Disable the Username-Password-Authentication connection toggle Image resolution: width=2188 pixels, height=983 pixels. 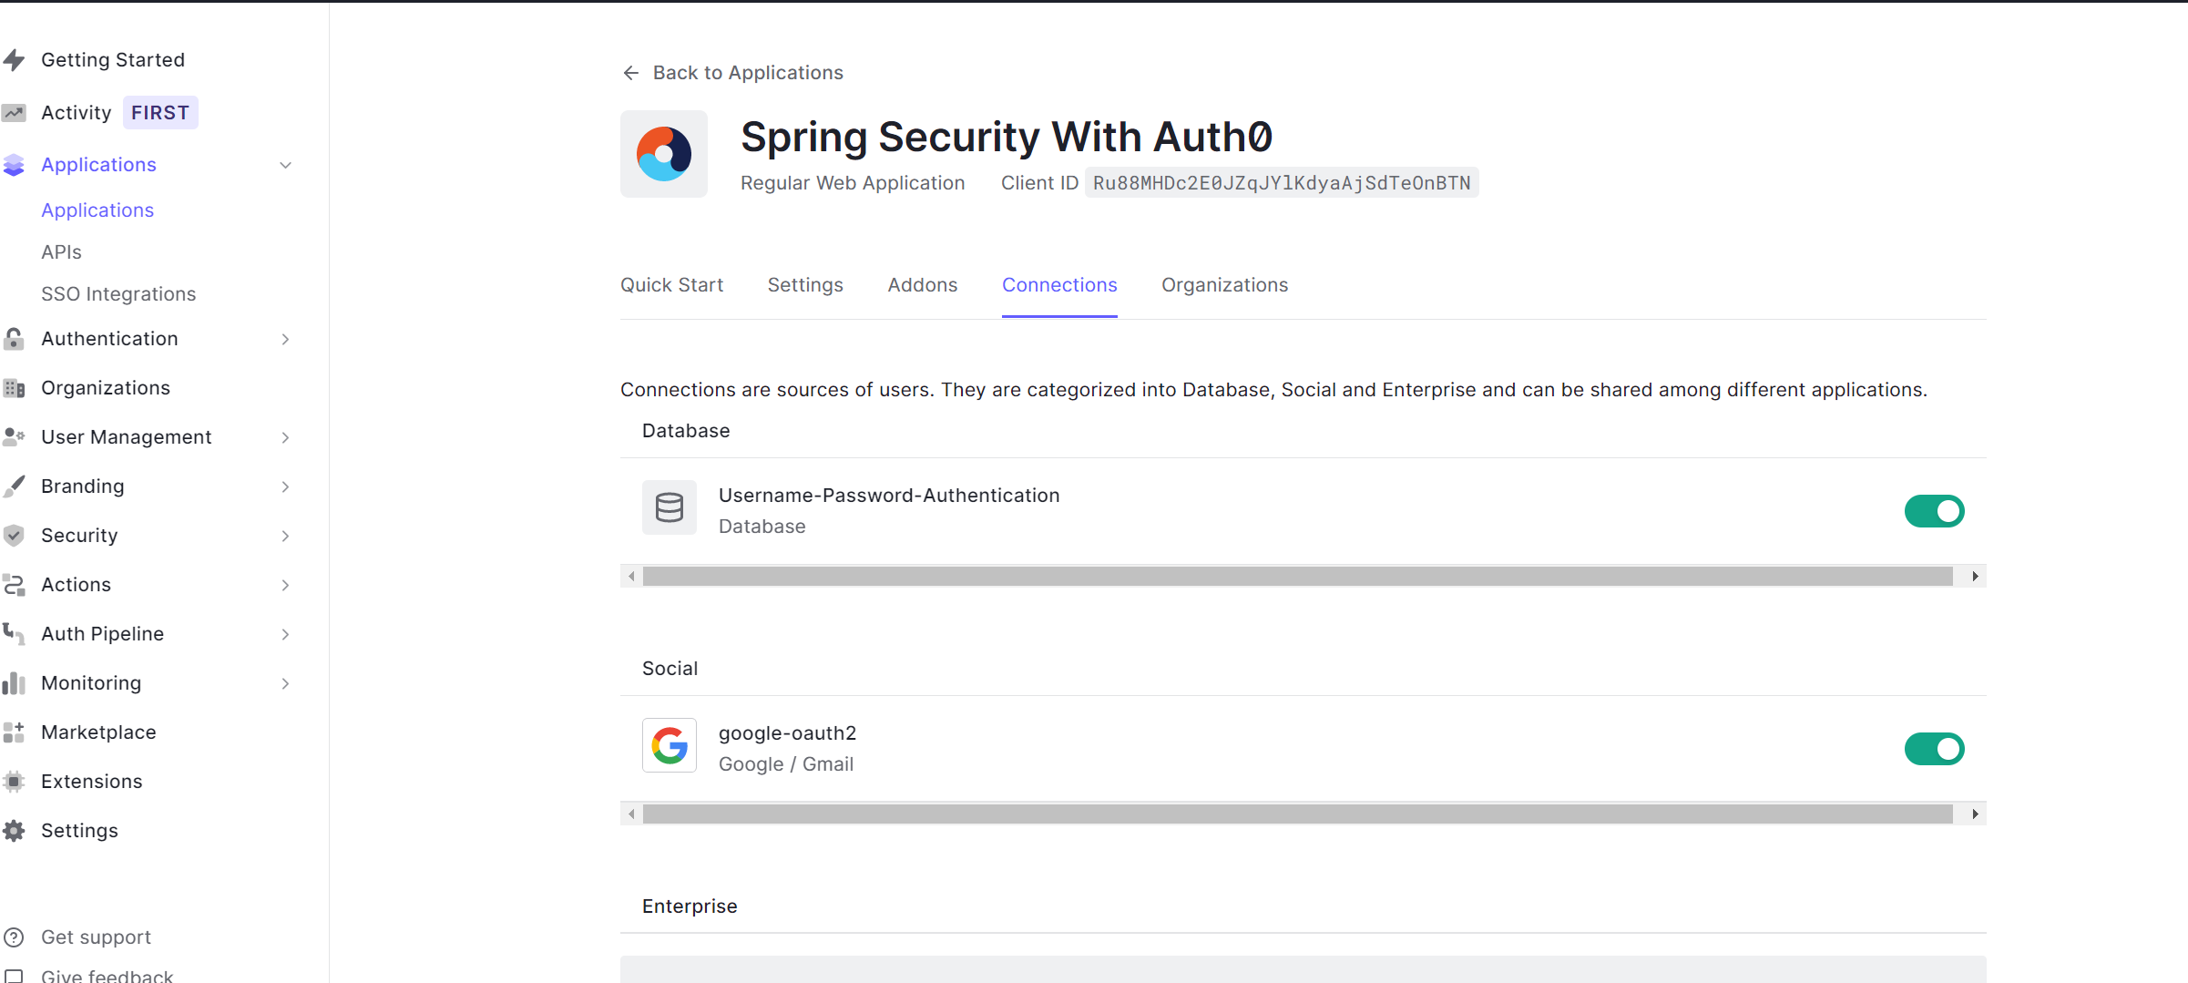[x=1934, y=511]
